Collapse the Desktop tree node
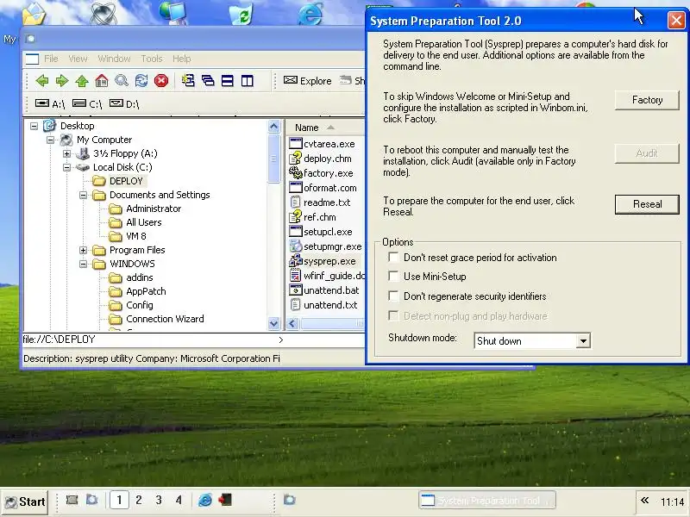The width and height of the screenshot is (690, 517). tap(34, 126)
